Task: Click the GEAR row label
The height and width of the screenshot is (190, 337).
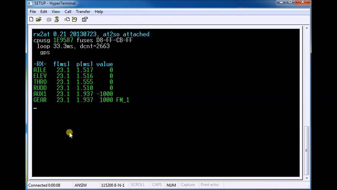Action: tap(40, 100)
